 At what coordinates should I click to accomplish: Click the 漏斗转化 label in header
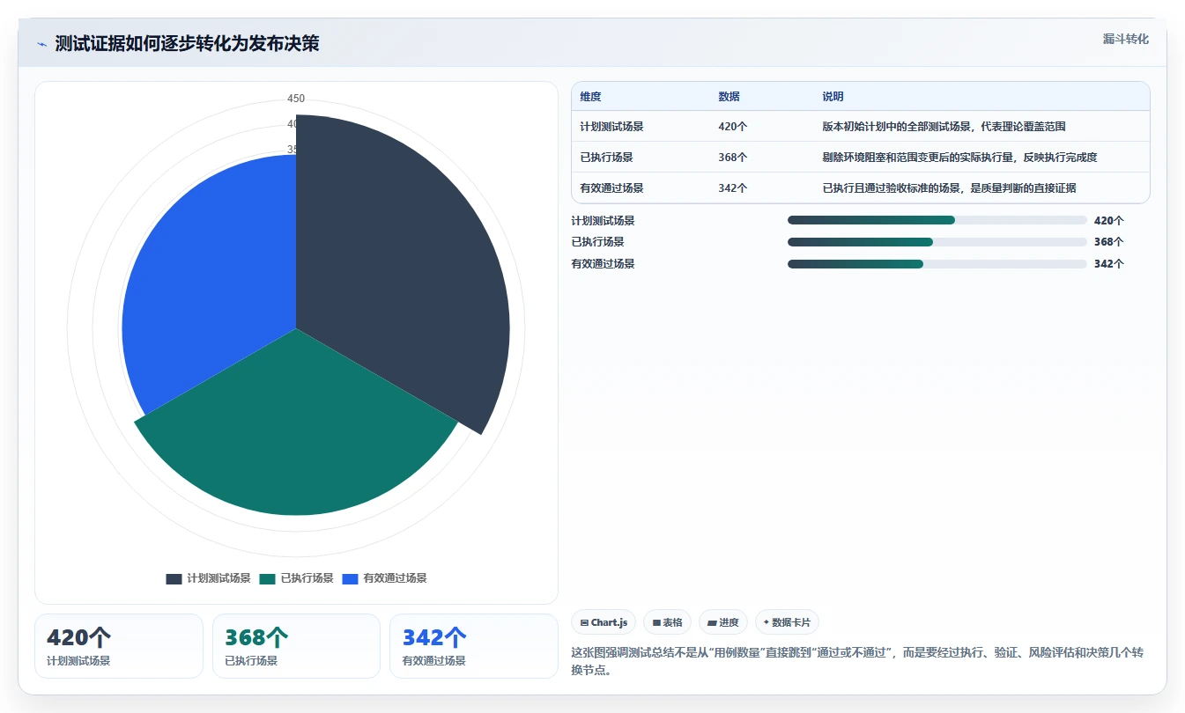1126,39
